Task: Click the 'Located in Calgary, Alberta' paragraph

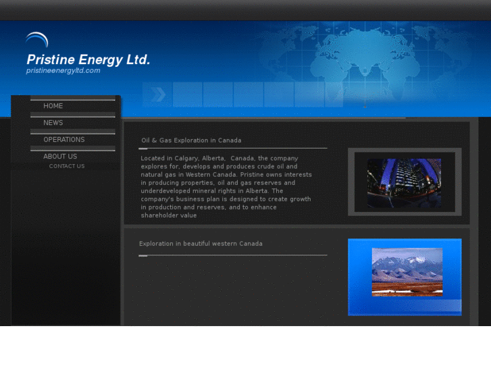Action: tap(226, 186)
